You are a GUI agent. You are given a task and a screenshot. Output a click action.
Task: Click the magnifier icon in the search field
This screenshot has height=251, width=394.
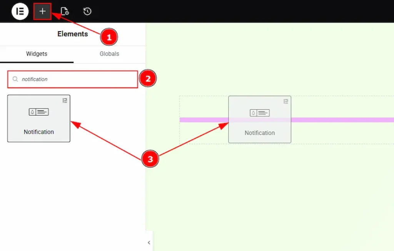click(15, 79)
